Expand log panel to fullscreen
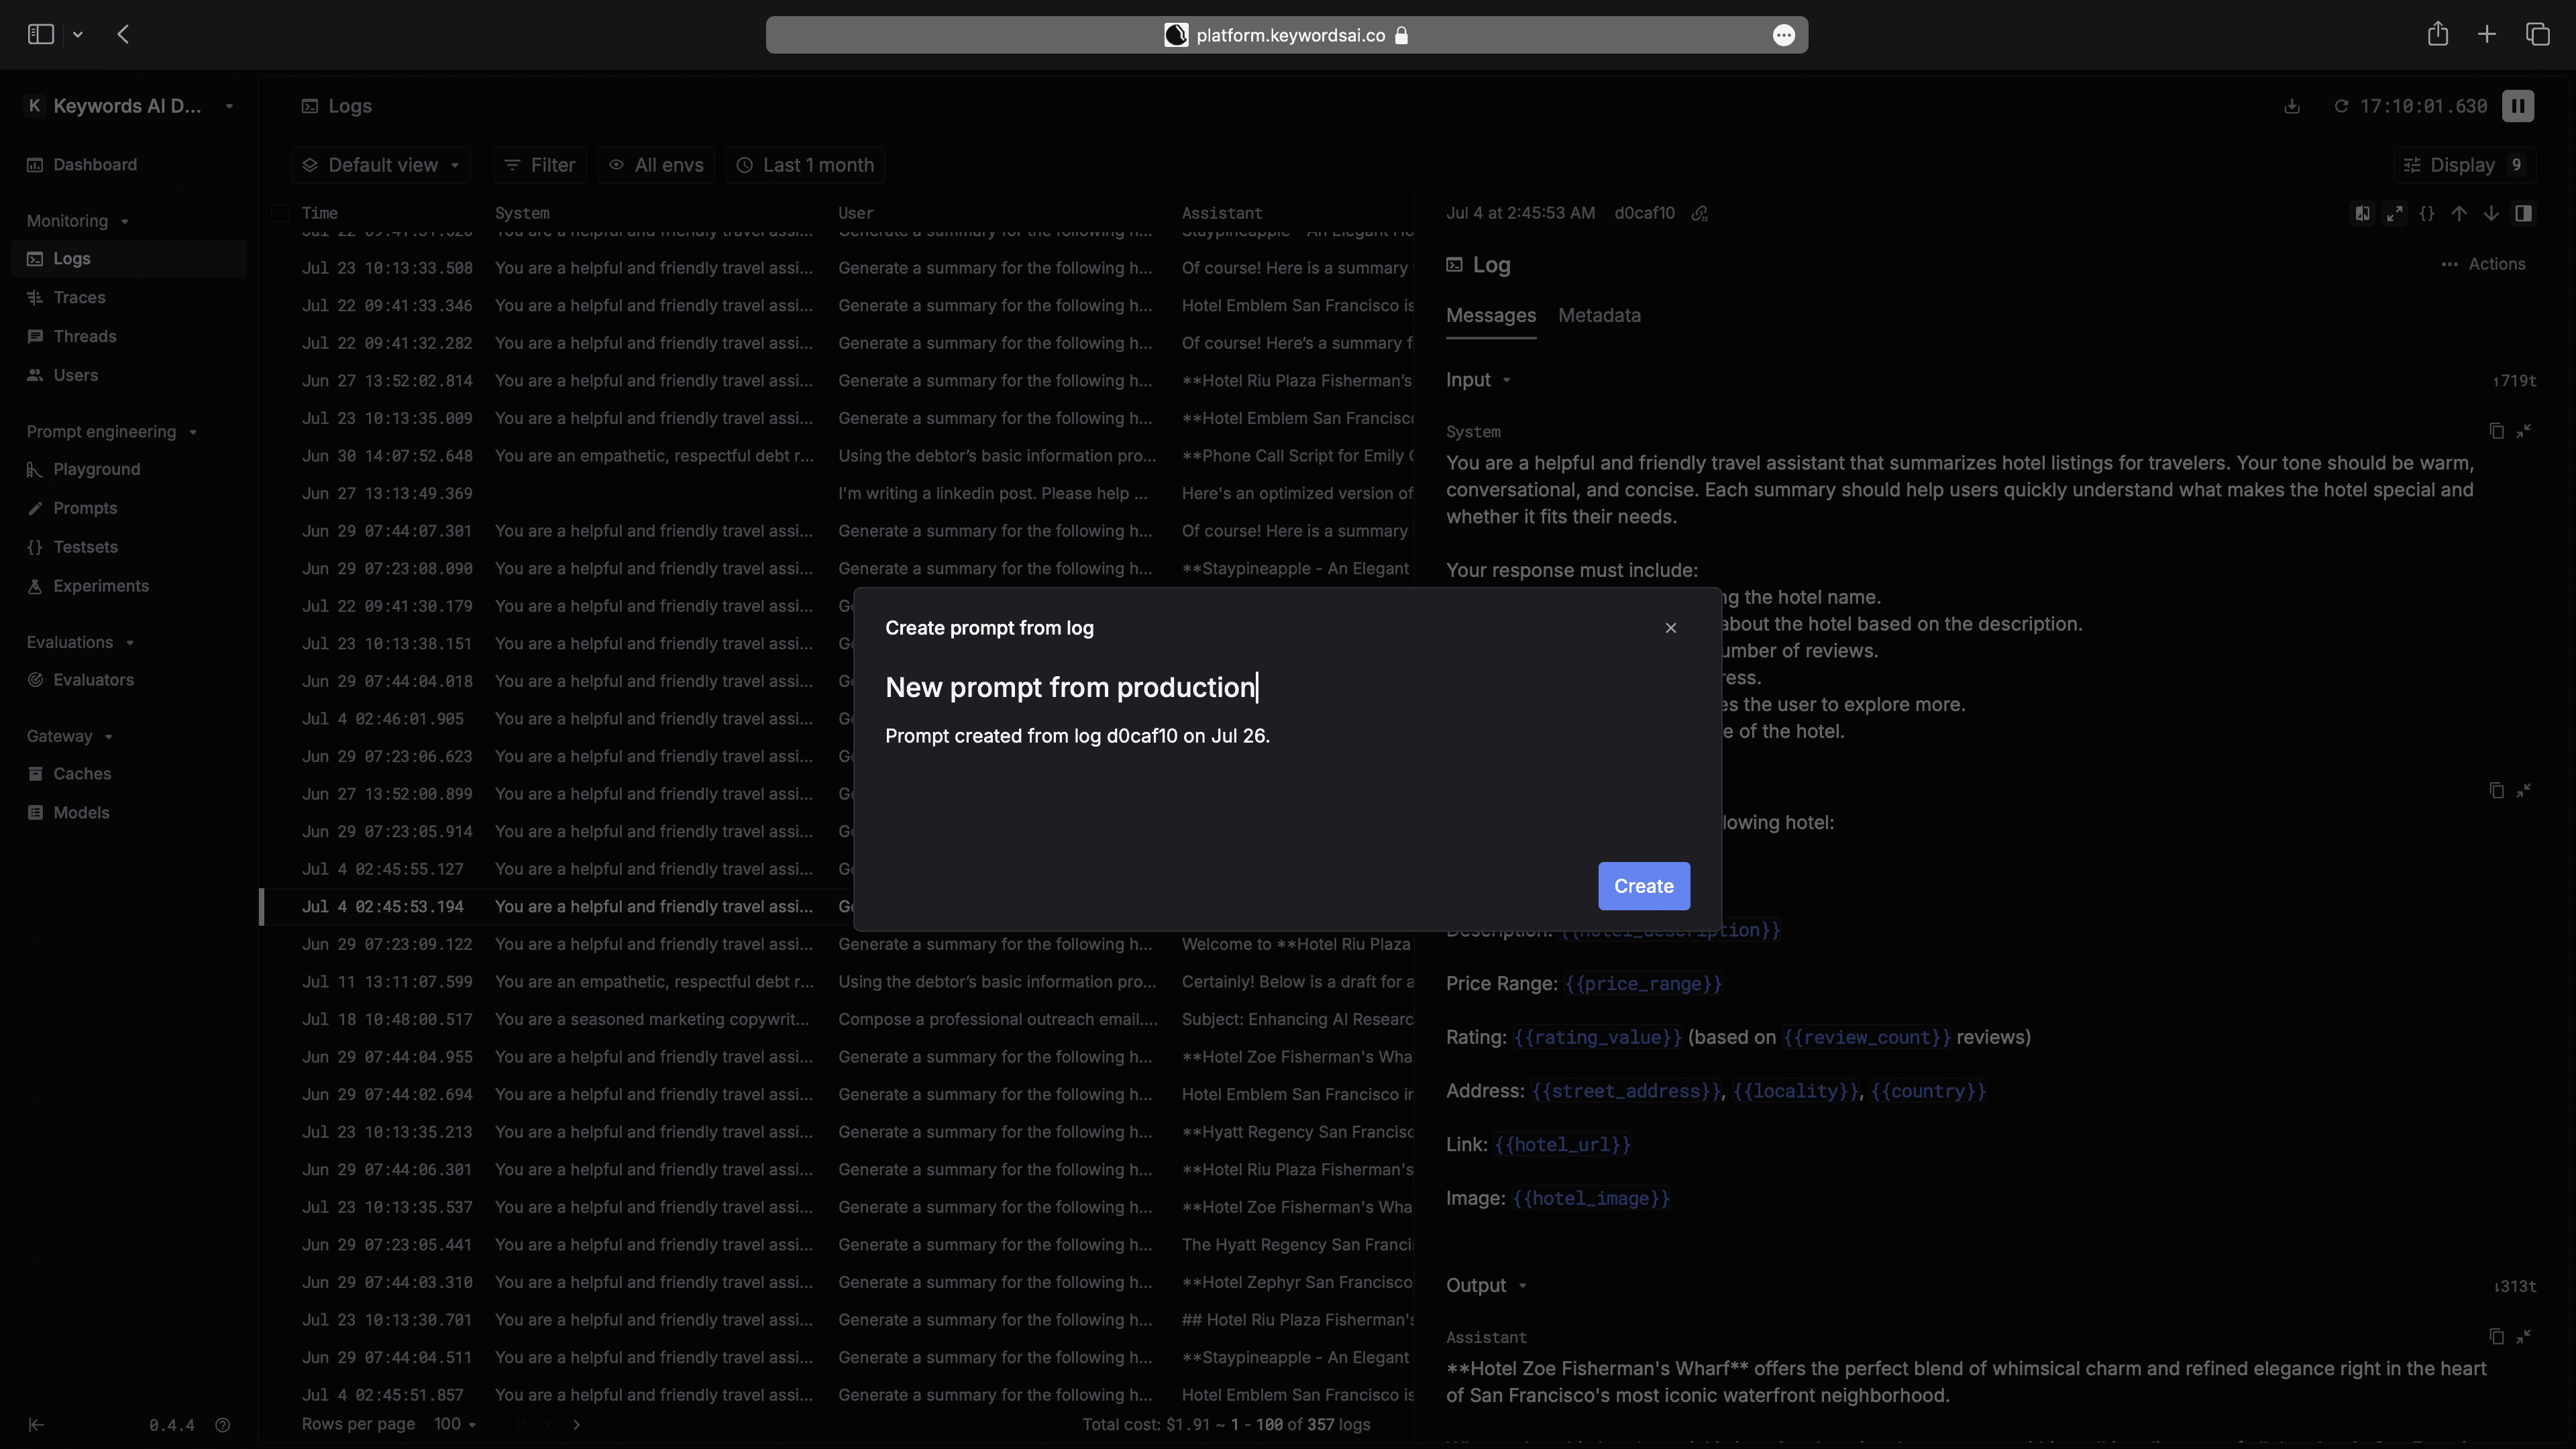The height and width of the screenshot is (1449, 2576). [x=2395, y=213]
